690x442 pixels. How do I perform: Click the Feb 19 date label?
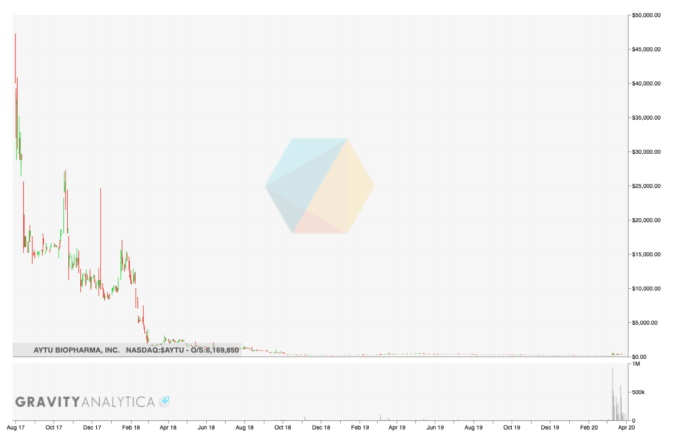pyautogui.click(x=360, y=427)
